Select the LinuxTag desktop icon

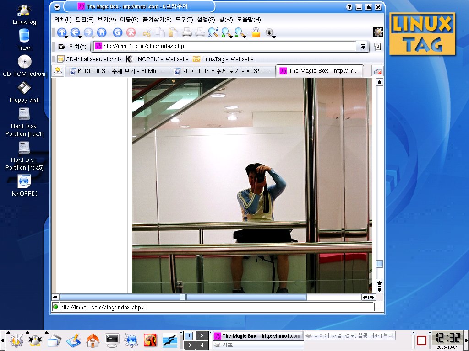pyautogui.click(x=24, y=14)
